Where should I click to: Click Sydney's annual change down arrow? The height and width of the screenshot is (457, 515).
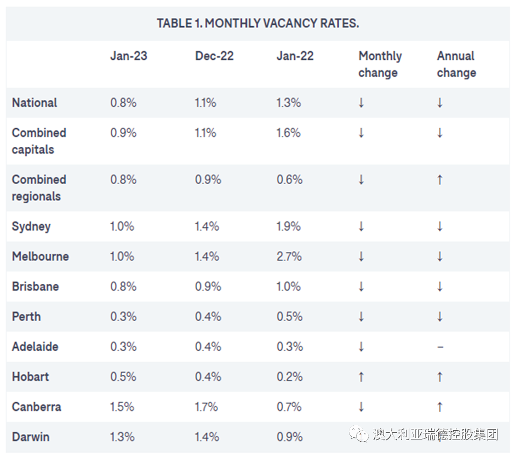point(439,226)
